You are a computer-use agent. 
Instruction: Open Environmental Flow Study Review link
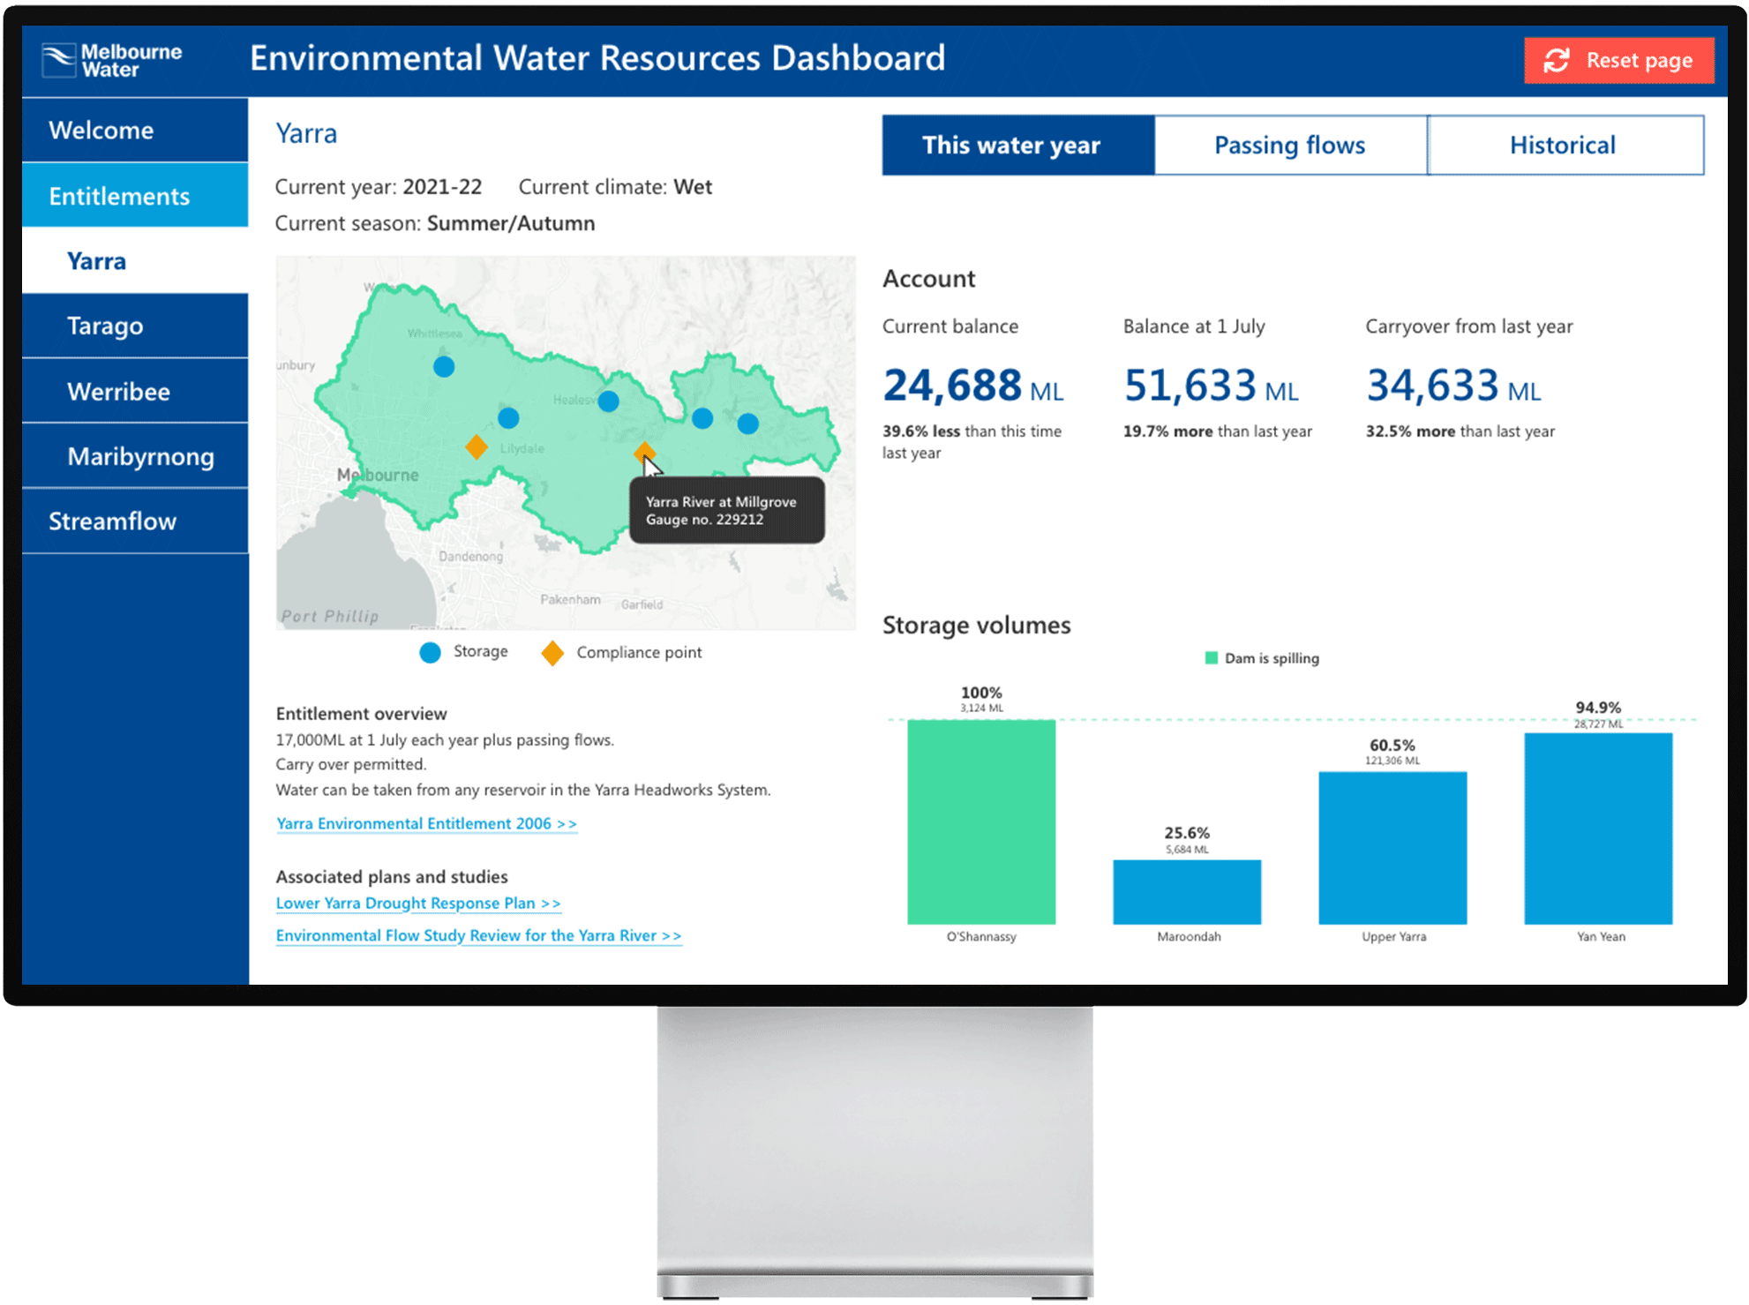478,935
